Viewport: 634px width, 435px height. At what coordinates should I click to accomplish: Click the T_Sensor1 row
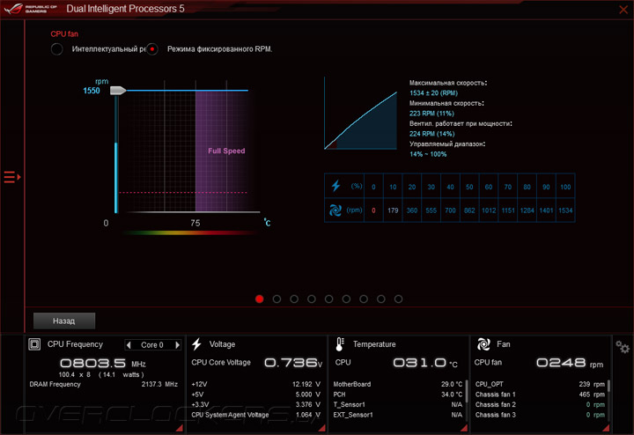click(397, 404)
